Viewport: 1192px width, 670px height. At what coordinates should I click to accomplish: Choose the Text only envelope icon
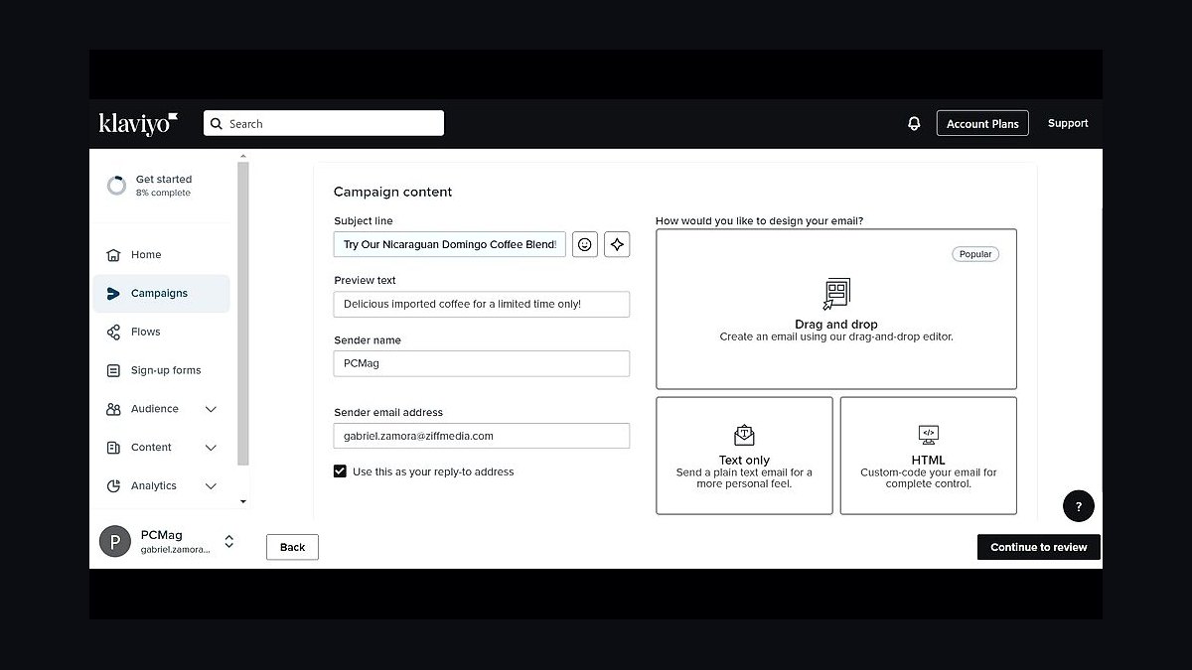coord(744,435)
